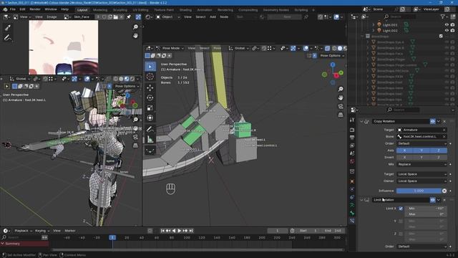Hide Light.001 in viewport using the eye icon

[x=447, y=25]
